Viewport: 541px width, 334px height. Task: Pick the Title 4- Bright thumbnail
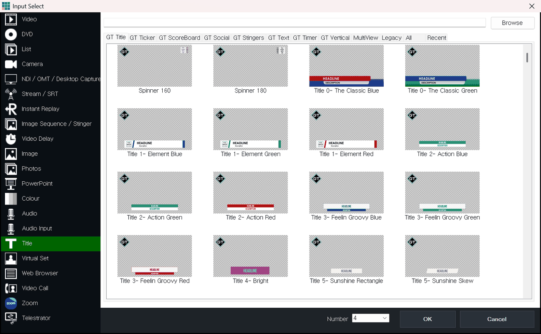pyautogui.click(x=250, y=256)
